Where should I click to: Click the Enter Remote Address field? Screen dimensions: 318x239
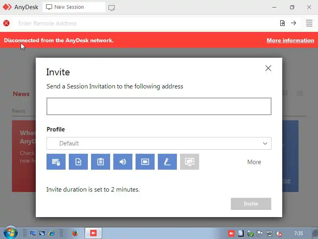pyautogui.click(x=145, y=24)
